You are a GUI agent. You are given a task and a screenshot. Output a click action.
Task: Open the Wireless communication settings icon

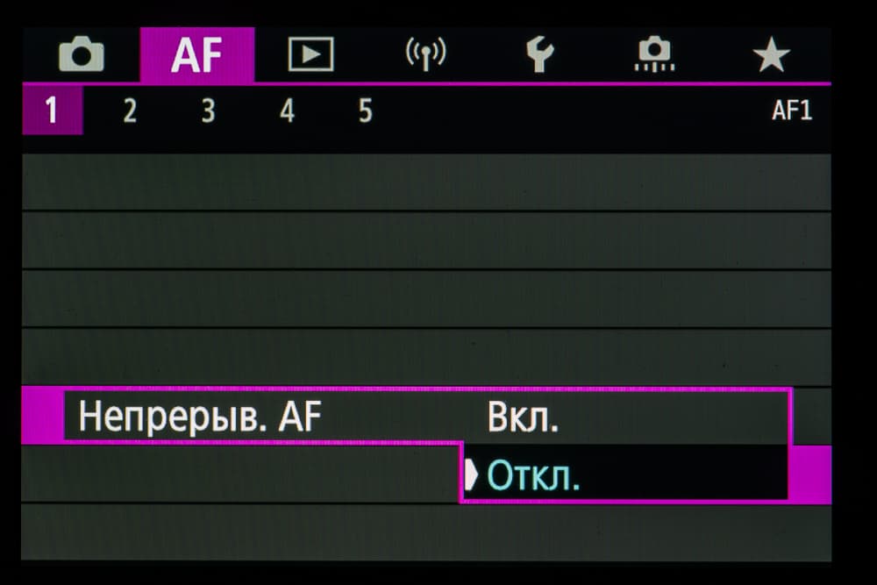[425, 56]
